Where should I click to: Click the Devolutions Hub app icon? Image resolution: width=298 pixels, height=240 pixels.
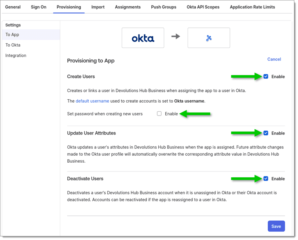[x=209, y=37]
